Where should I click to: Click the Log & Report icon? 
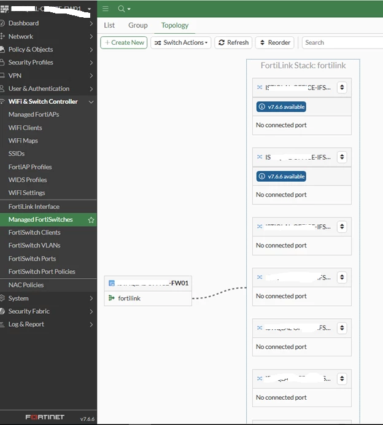coord(2,324)
